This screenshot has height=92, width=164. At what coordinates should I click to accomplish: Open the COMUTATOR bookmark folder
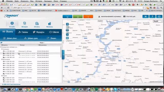click(x=15, y=10)
